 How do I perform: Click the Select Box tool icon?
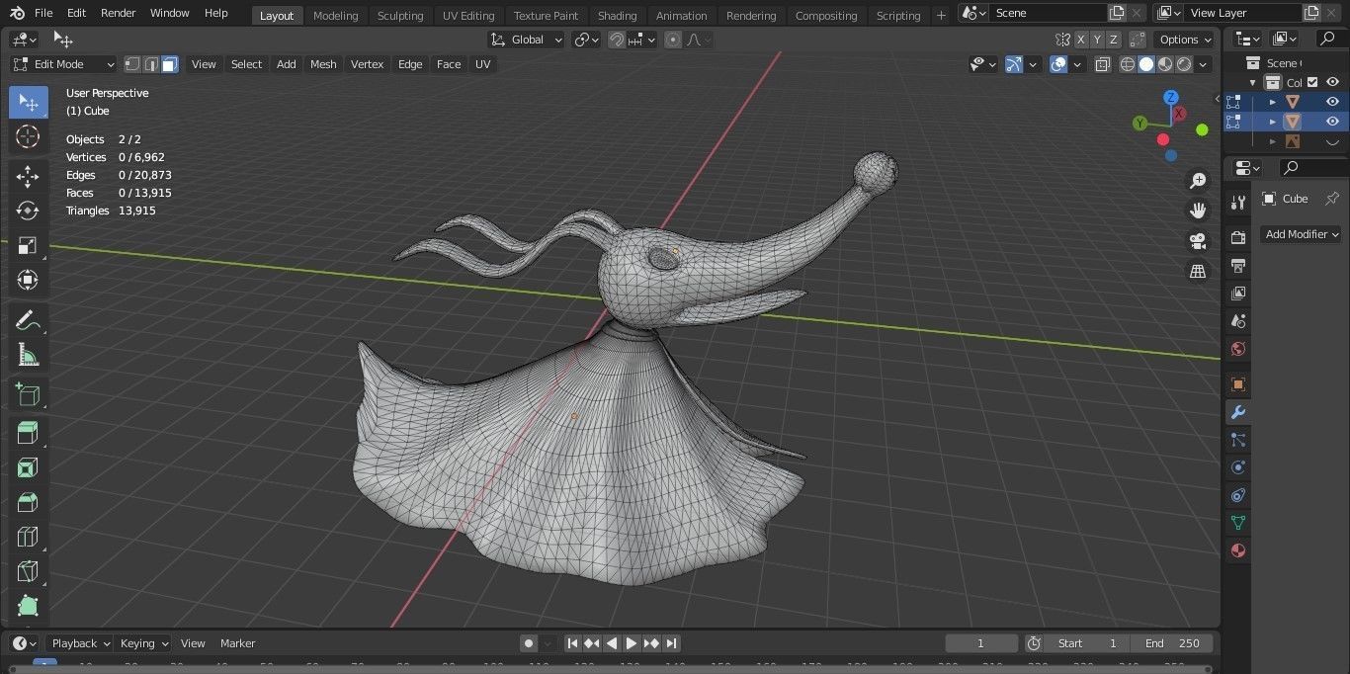(x=28, y=103)
